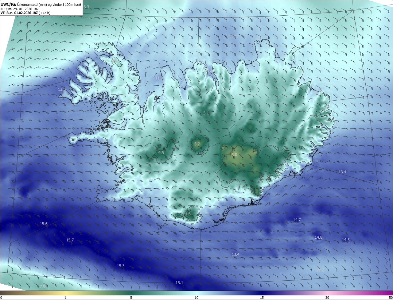Click the 15.3 value label
The image size is (393, 300).
121,266
